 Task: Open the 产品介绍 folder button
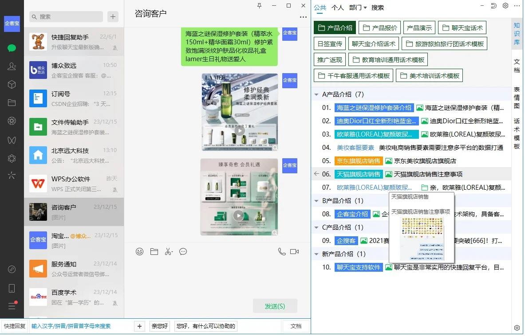(336, 28)
